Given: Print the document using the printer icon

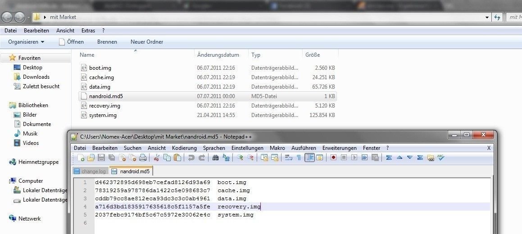Looking at the screenshot, I should [143, 157].
